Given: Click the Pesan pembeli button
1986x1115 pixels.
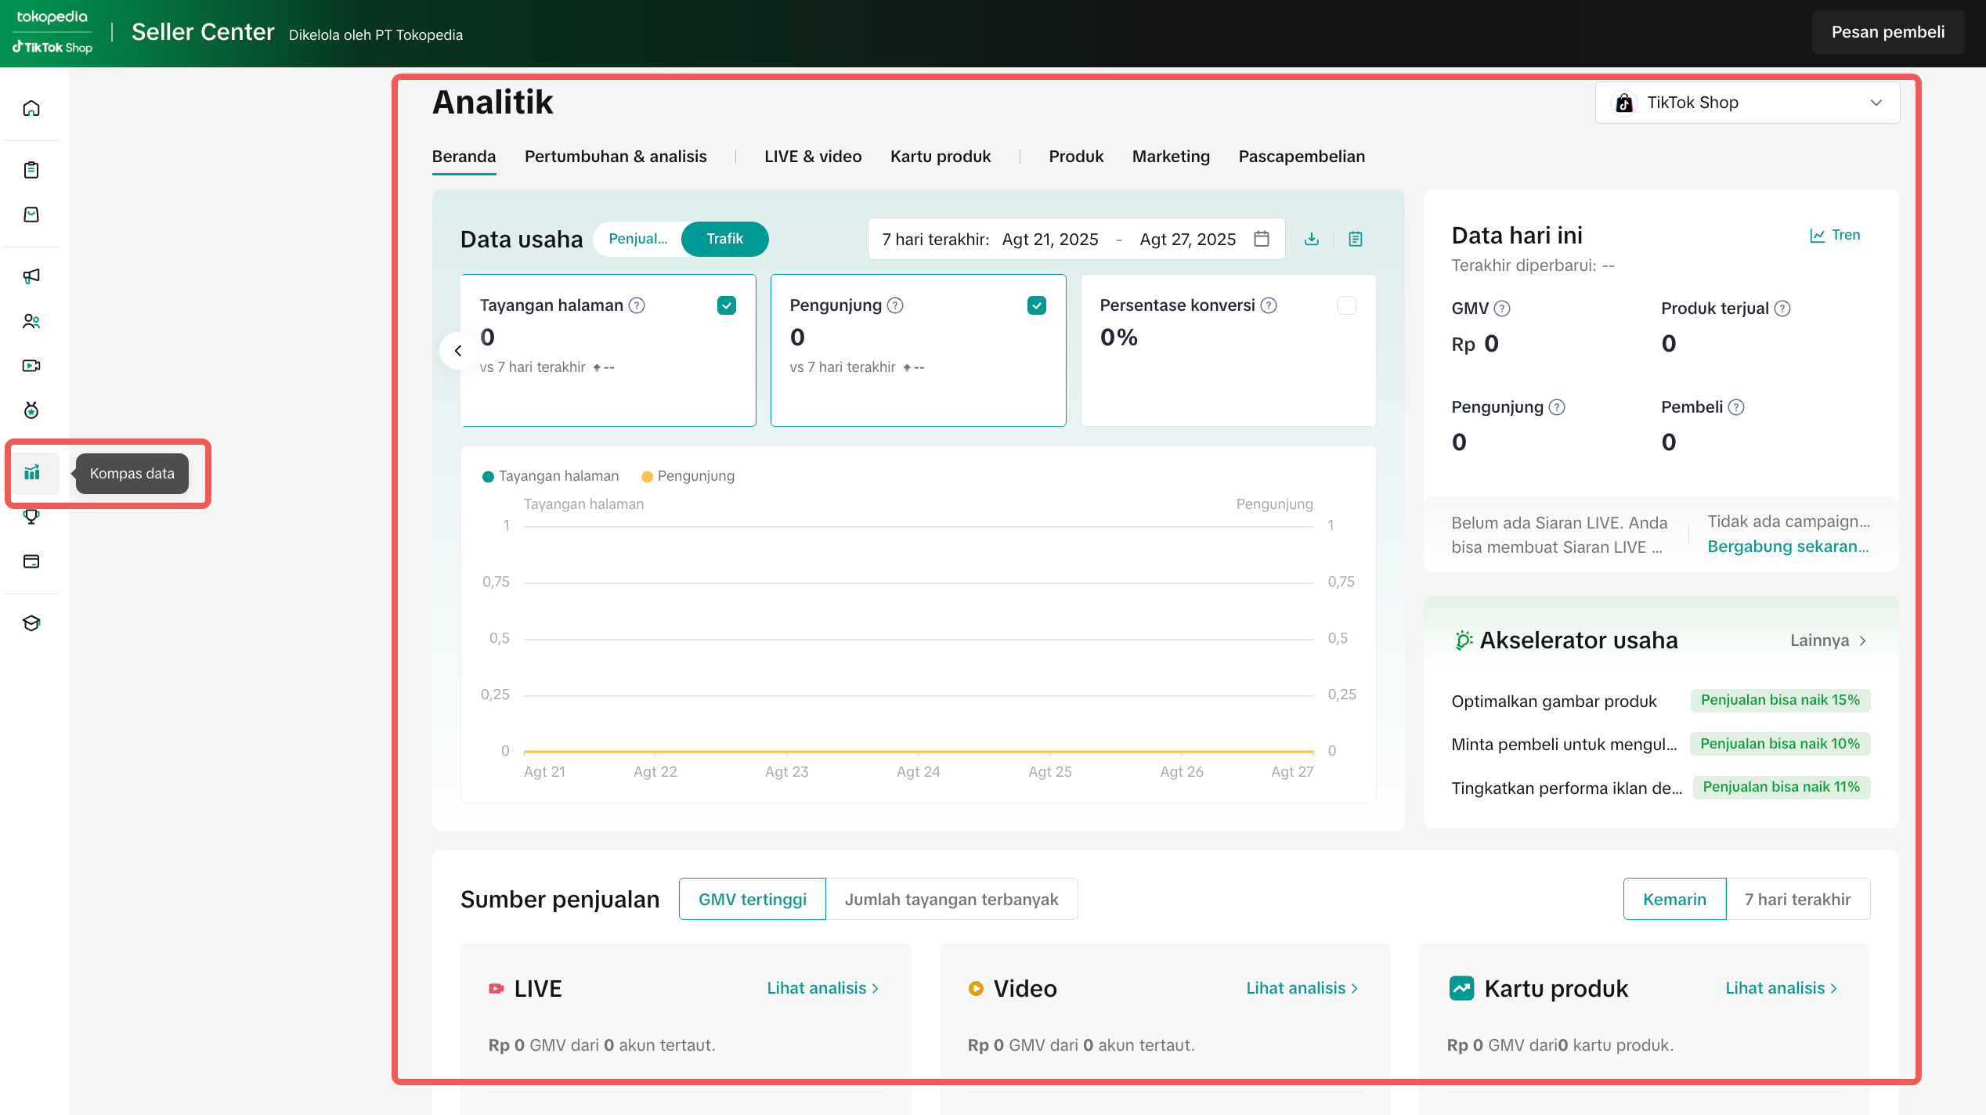Looking at the screenshot, I should 1887,32.
